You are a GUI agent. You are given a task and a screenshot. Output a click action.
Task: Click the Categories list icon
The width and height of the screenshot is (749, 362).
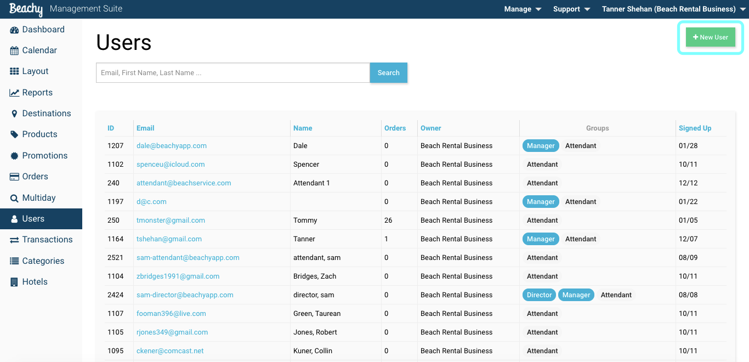14,261
